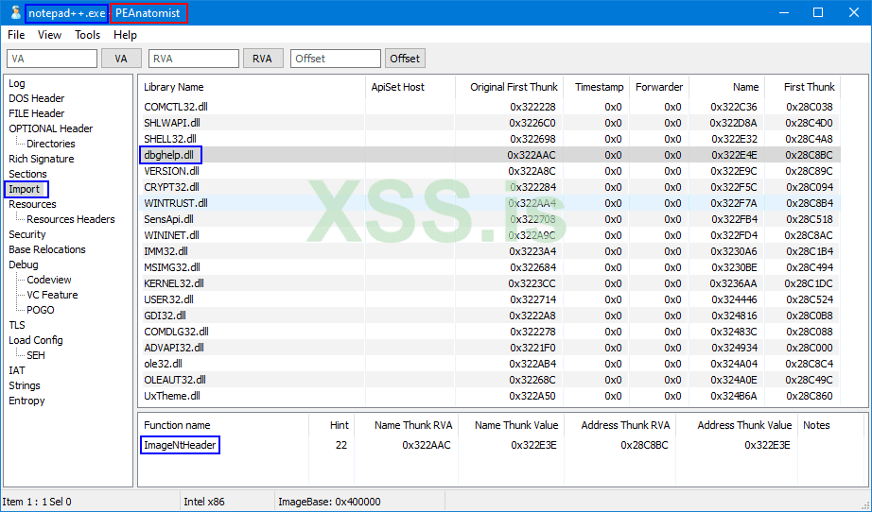The image size is (872, 512).
Task: Select the IMM32.dll library row
Action: 489,251
